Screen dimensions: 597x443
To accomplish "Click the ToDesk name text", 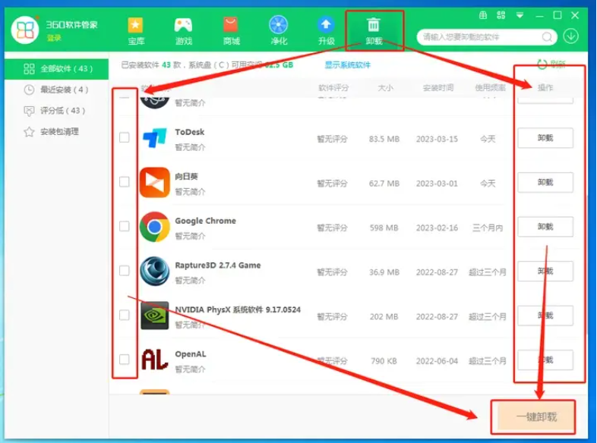I will pos(190,132).
